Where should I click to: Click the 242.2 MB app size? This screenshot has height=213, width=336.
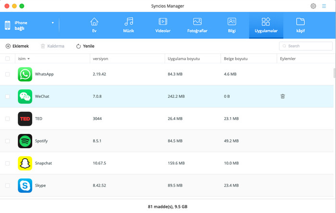(176, 96)
